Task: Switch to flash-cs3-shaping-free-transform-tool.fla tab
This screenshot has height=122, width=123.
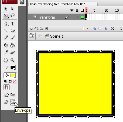Action: (x=58, y=4)
